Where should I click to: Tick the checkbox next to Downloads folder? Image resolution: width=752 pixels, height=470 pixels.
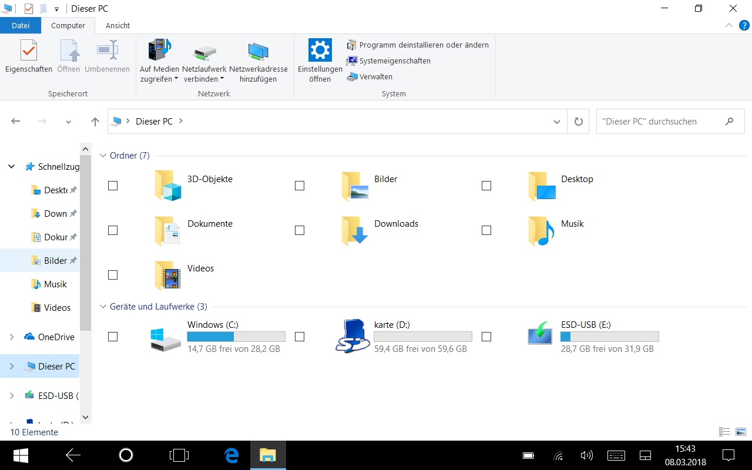click(300, 230)
